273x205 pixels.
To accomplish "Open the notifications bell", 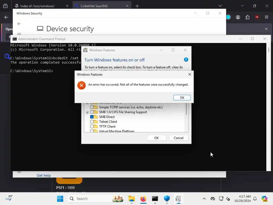I will coord(255,199).
